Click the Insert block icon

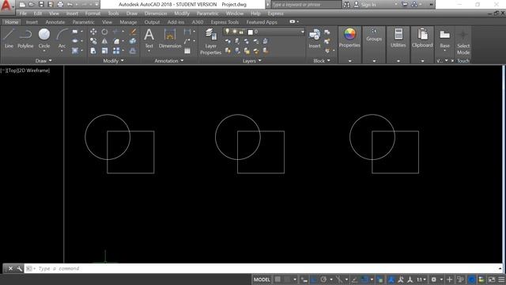coord(315,38)
